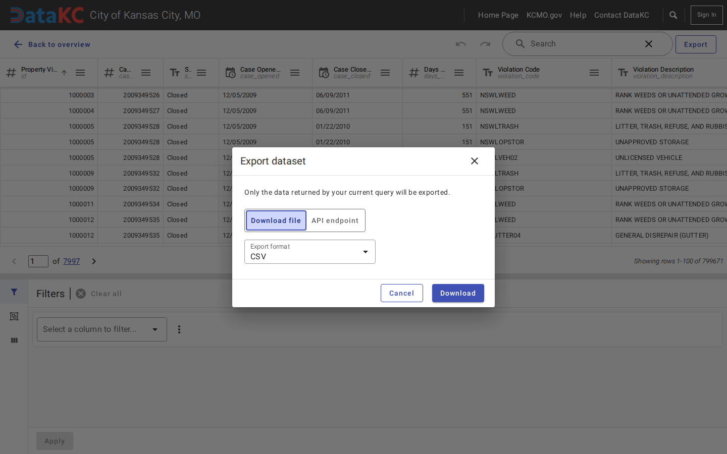The image size is (727, 454).
Task: Open the Home Page menu link
Action: [x=498, y=15]
